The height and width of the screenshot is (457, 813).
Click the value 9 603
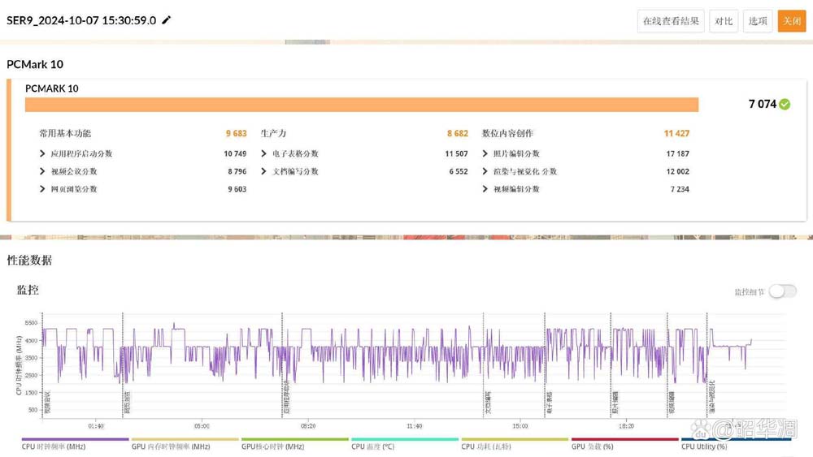[237, 189]
